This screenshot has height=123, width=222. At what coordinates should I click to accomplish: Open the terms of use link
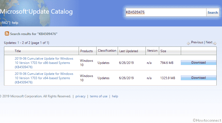98,96
